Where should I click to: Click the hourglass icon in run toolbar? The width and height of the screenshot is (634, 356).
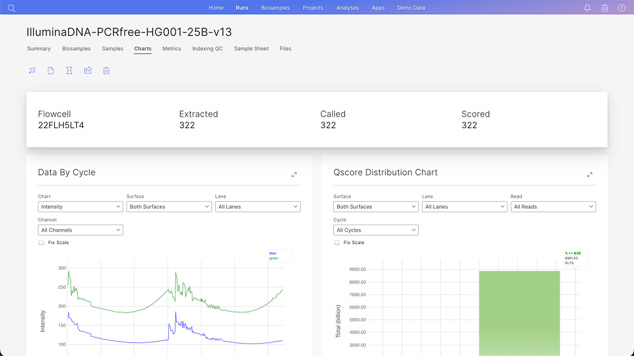pyautogui.click(x=69, y=71)
